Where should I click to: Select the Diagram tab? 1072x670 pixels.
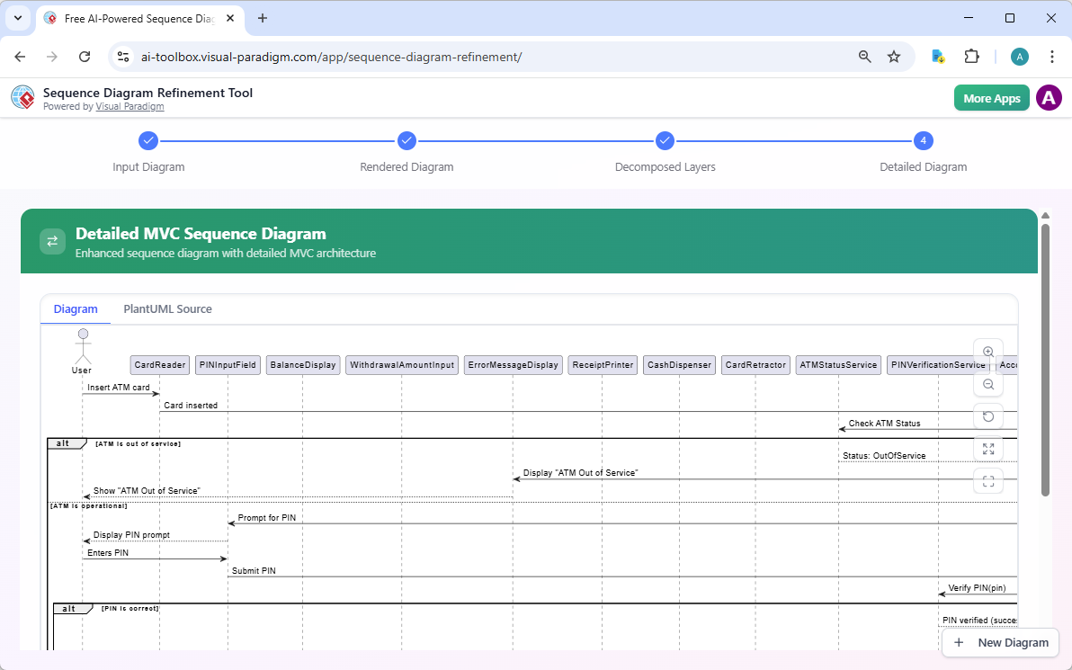tap(75, 308)
